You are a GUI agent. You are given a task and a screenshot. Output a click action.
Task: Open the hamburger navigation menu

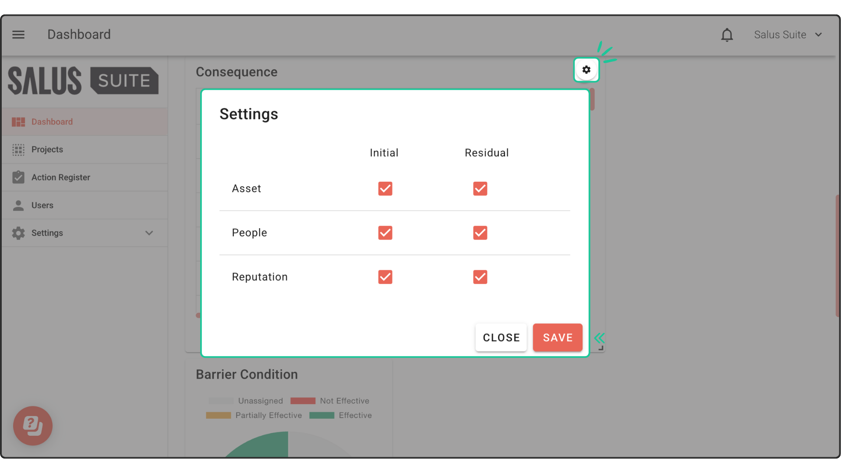pos(18,35)
